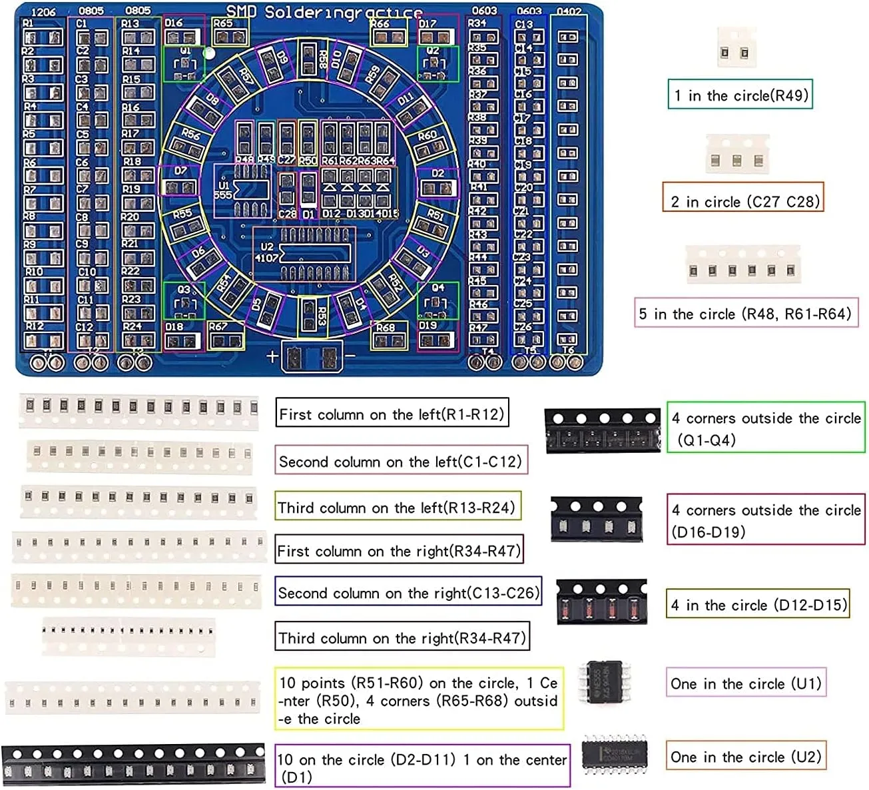Click the '4 corners outside the circle (D16-D19)' label
Screen dimensions: 869x790
tap(766, 519)
